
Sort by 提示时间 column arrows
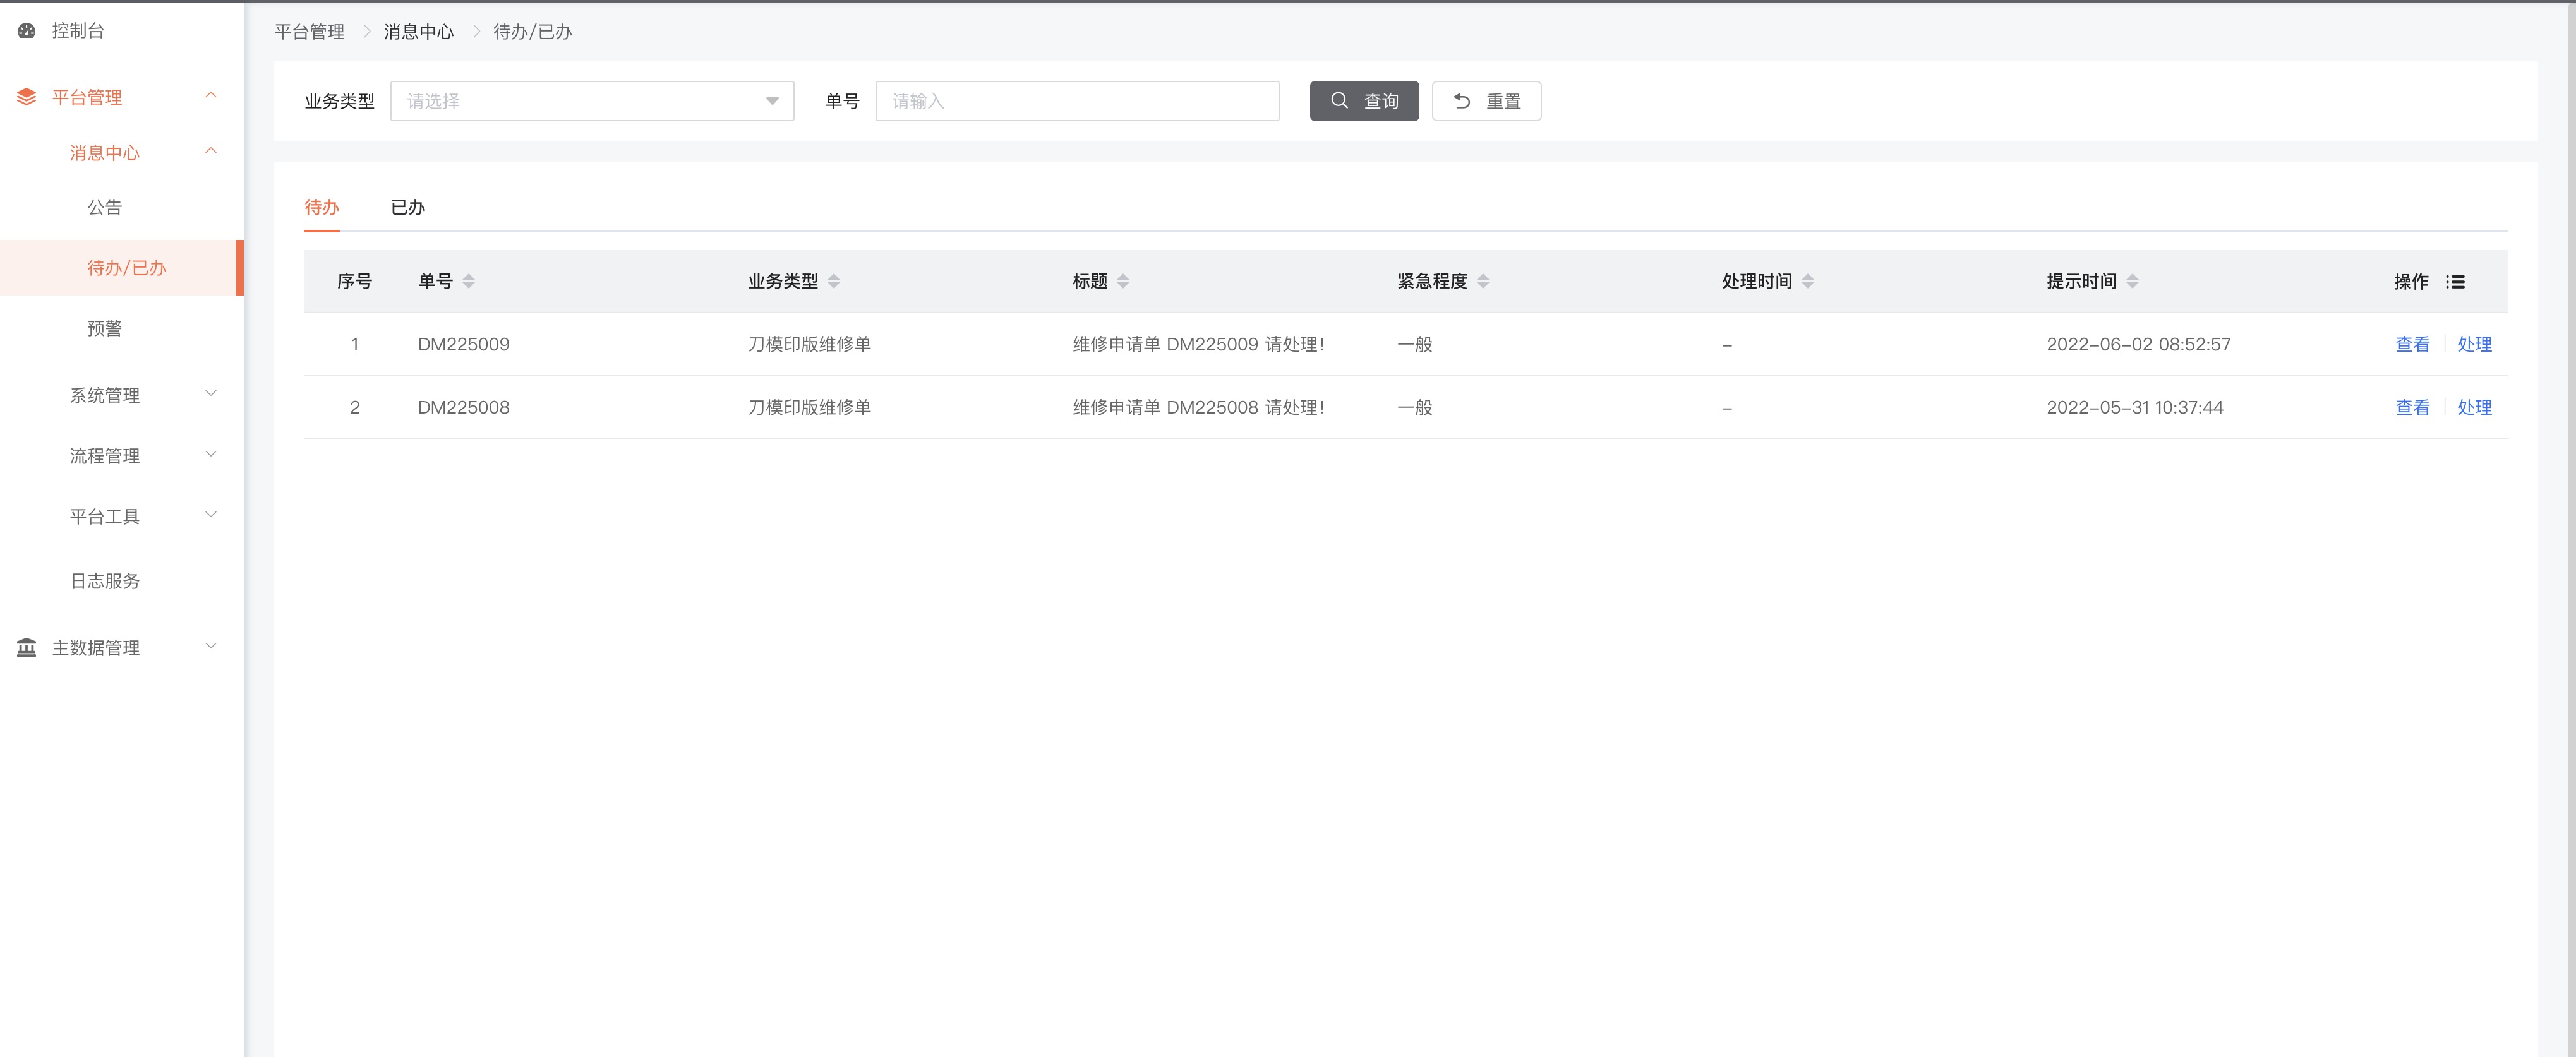point(2133,282)
